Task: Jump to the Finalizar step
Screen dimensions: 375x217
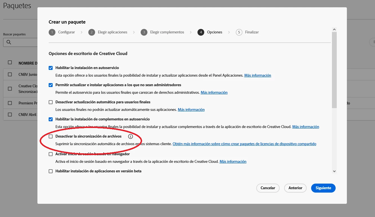Action: click(x=252, y=32)
